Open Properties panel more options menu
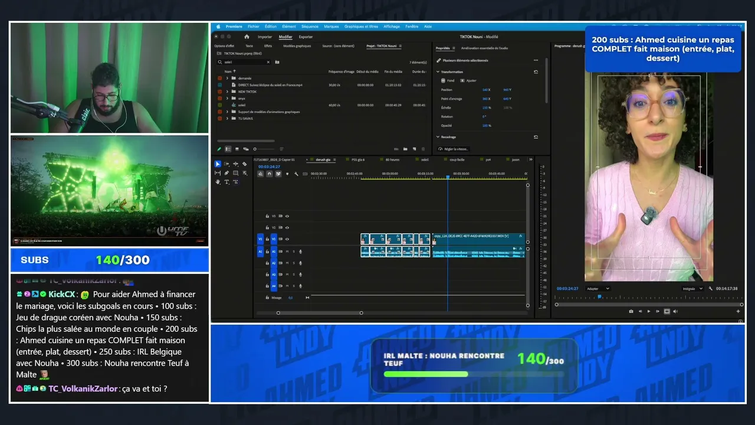Viewport: 755px width, 425px height. [x=536, y=60]
